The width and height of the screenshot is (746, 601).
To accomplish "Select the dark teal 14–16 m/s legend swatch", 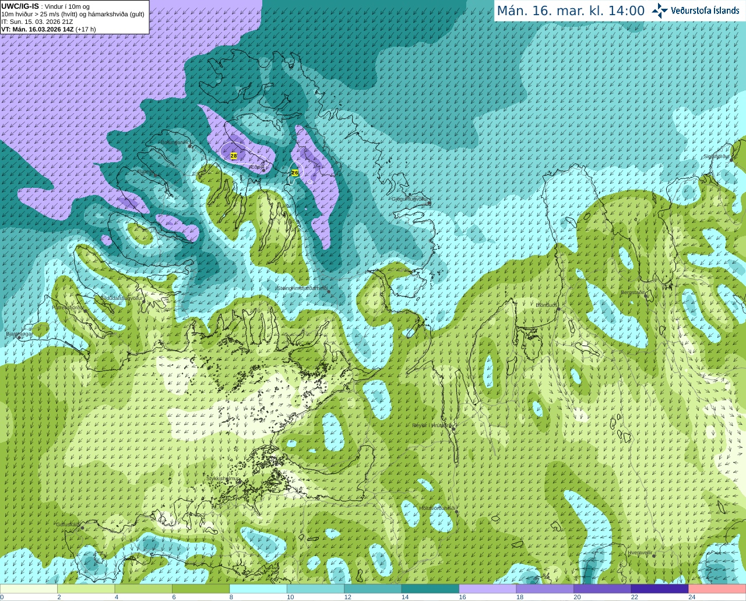I will point(431,589).
